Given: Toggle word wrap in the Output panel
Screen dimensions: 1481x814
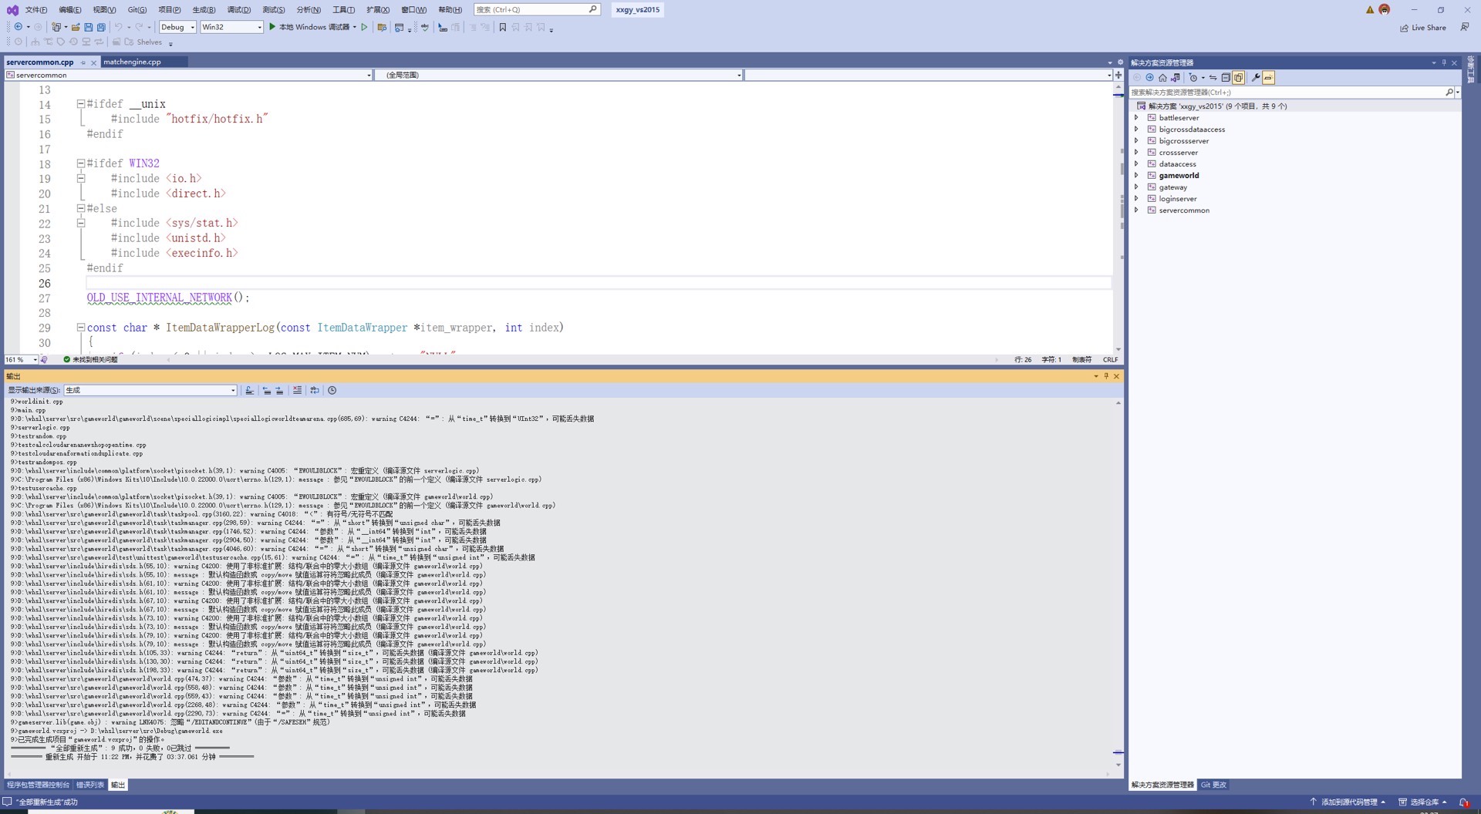Looking at the screenshot, I should pos(315,391).
